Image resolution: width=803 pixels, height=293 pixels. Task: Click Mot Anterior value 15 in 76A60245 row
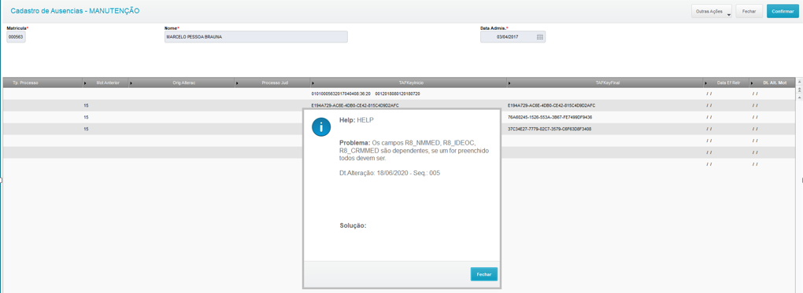pyautogui.click(x=86, y=117)
